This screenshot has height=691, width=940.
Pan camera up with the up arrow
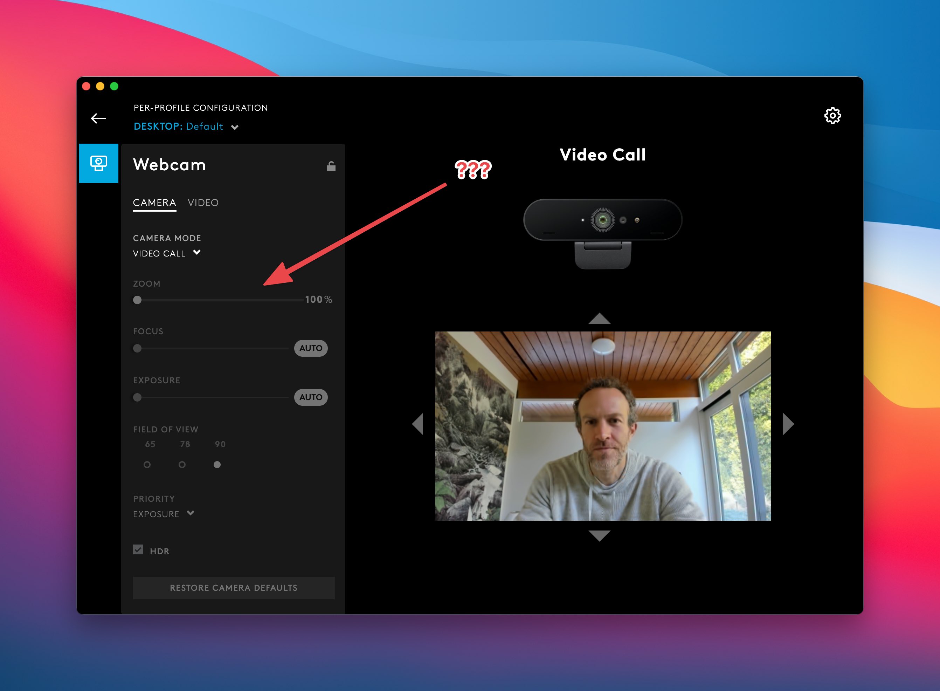pyautogui.click(x=599, y=318)
